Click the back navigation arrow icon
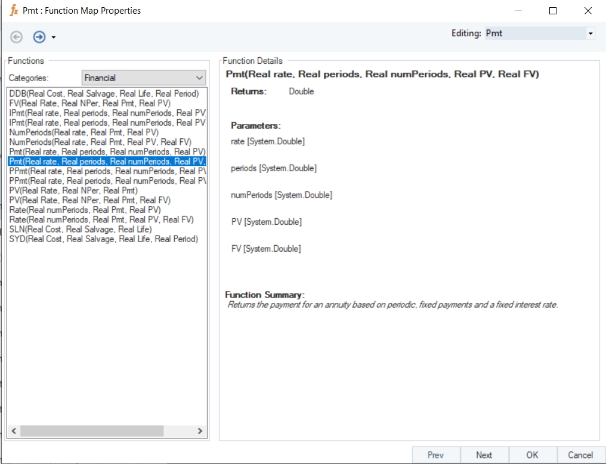Viewport: 606px width, 464px height. pyautogui.click(x=17, y=37)
